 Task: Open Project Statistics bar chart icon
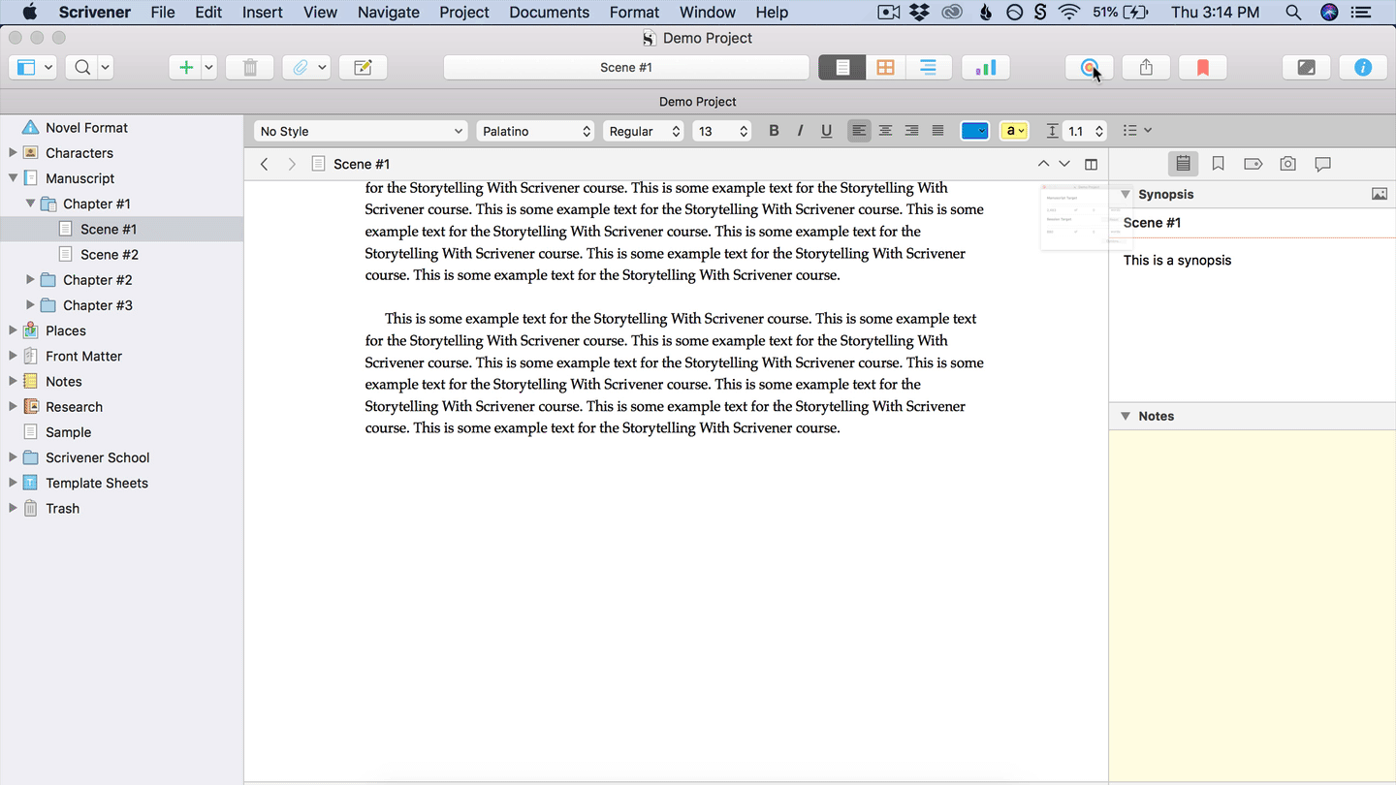tap(986, 68)
